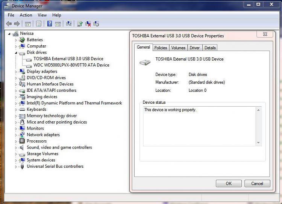Click the Action Pane toggle toolbar icon
Viewport: 282px width, 204px height.
click(58, 24)
